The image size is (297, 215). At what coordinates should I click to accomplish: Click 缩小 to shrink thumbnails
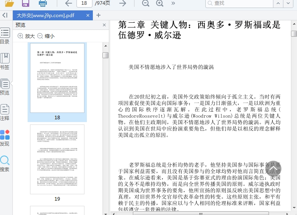[x=46, y=36]
